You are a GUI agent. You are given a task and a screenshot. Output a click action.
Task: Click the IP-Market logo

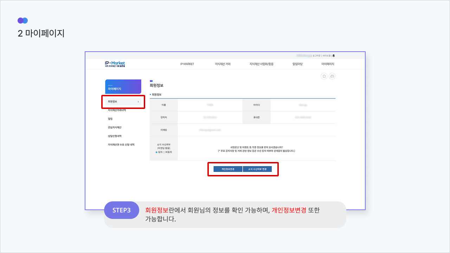[x=115, y=64]
